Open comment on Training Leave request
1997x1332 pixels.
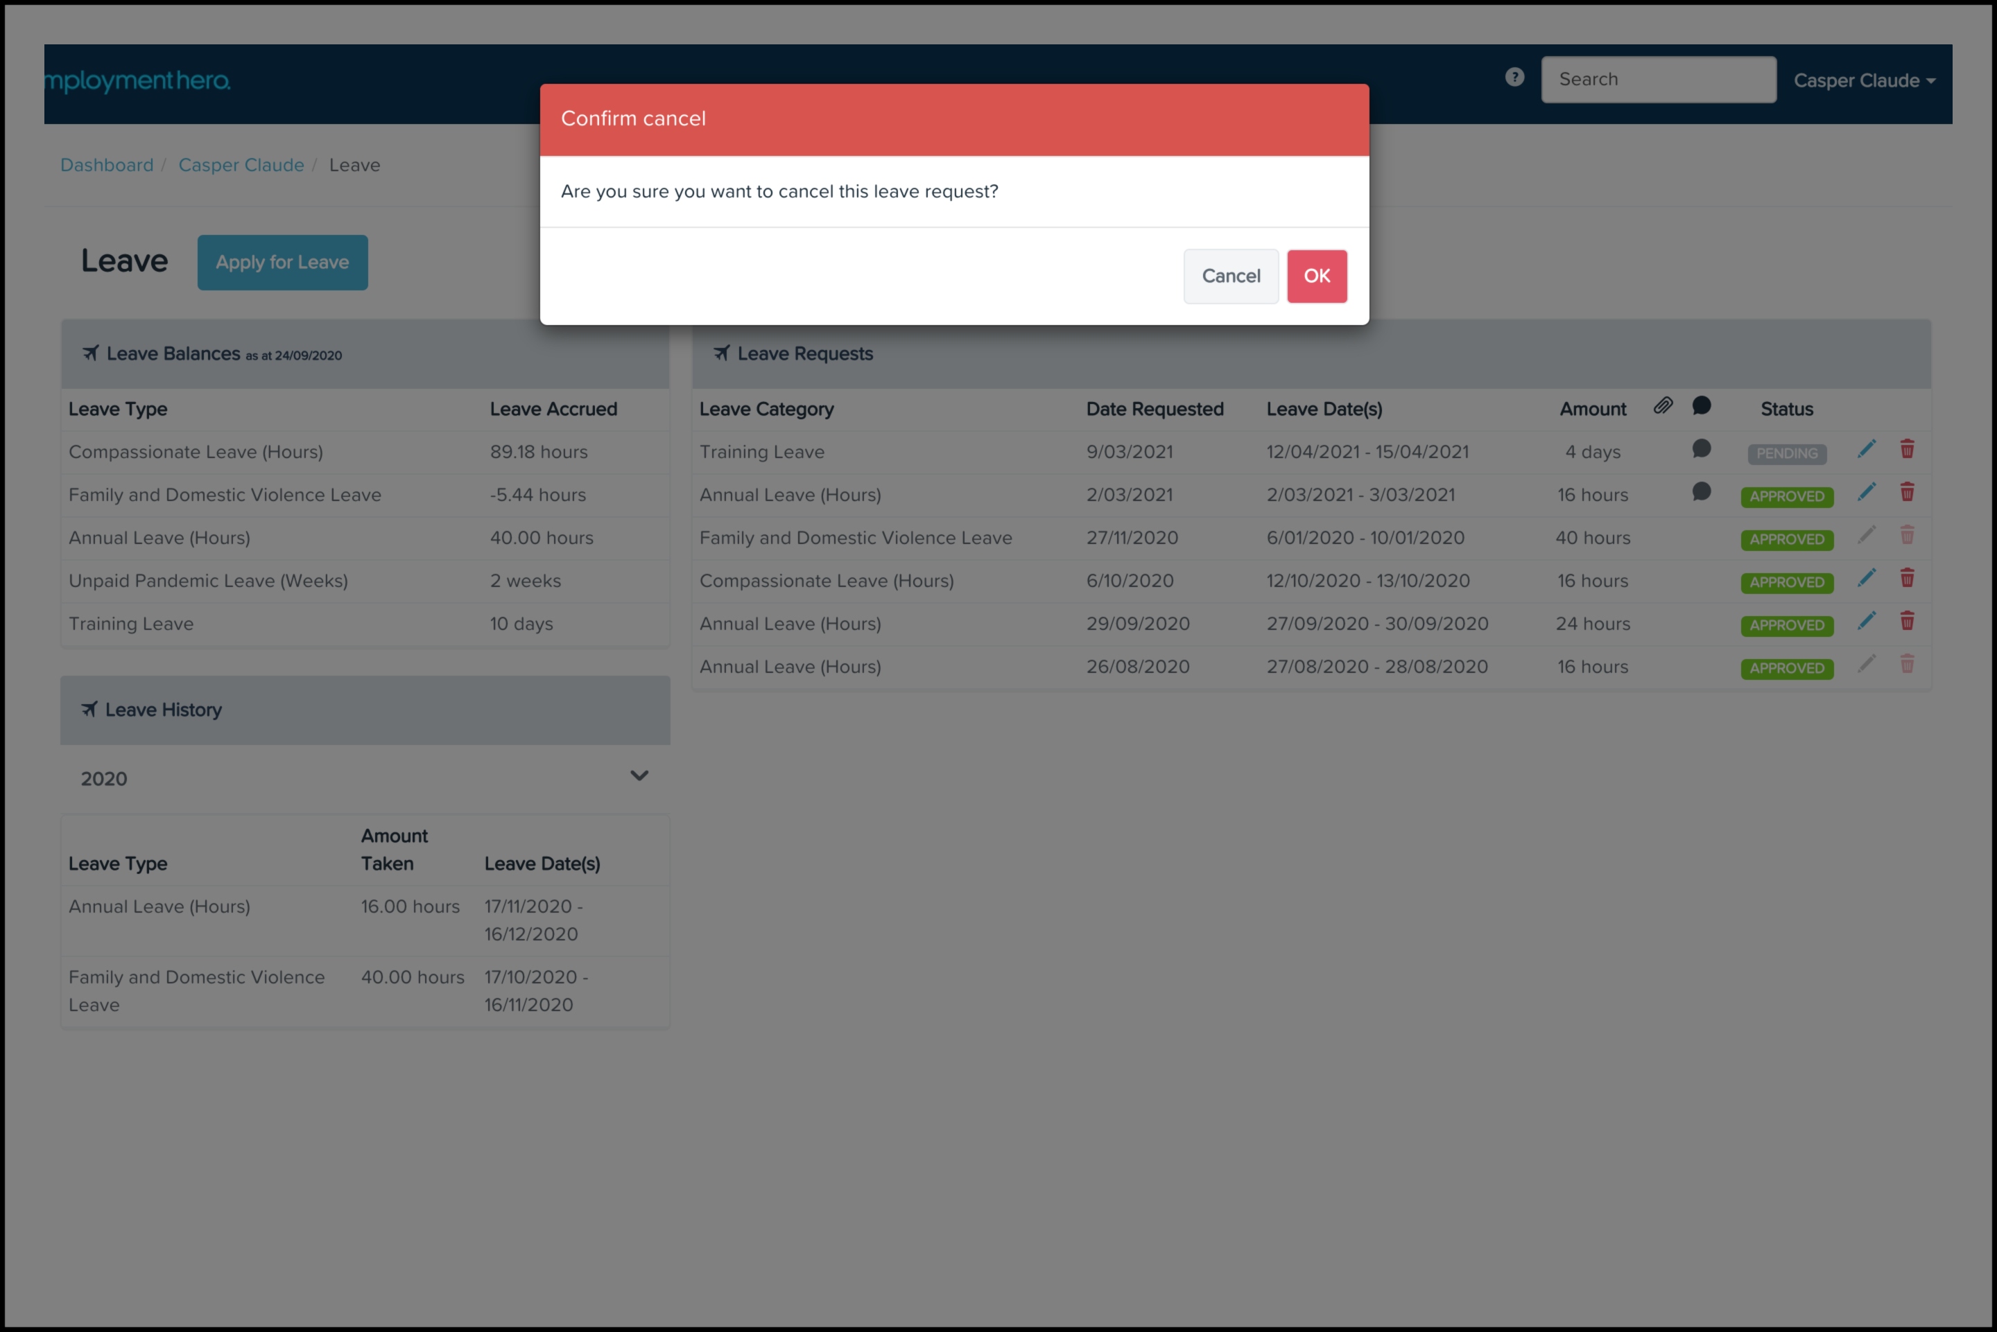coord(1700,448)
